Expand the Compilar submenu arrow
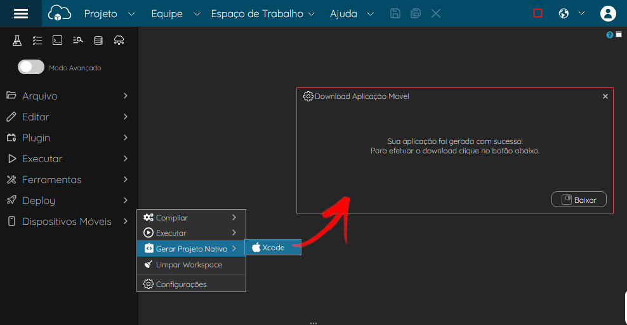The width and height of the screenshot is (627, 325). 234,217
